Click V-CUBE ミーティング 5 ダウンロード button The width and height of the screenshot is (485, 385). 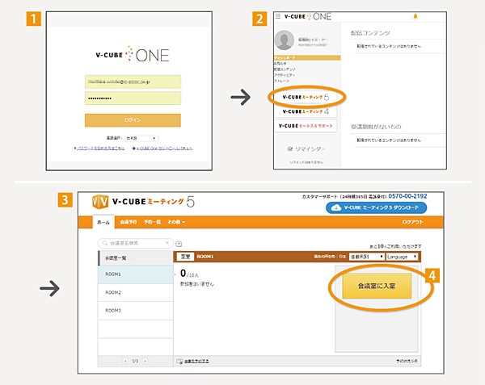[376, 207]
